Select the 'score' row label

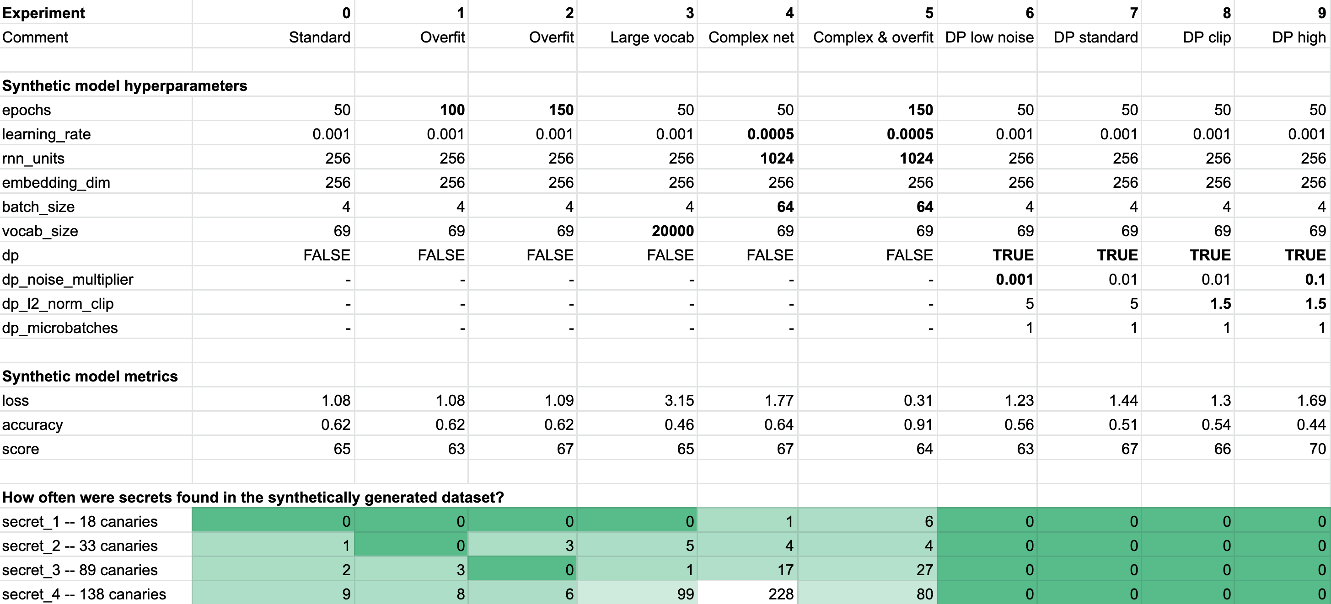coord(96,449)
